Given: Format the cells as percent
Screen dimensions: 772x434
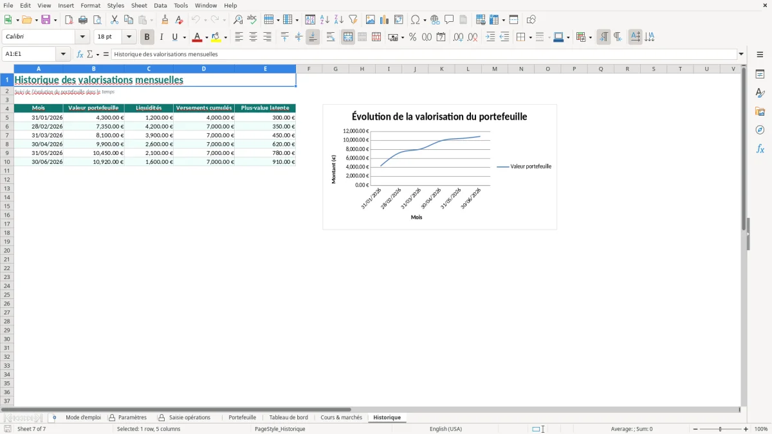Looking at the screenshot, I should pyautogui.click(x=413, y=37).
